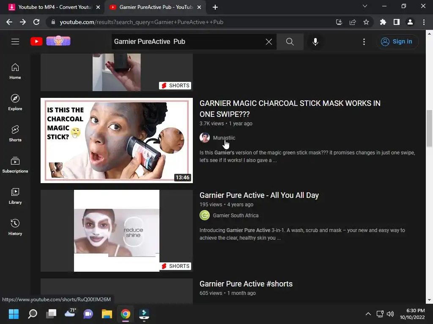The width and height of the screenshot is (433, 324).
Task: Click the address bar URL
Action: (x=141, y=22)
